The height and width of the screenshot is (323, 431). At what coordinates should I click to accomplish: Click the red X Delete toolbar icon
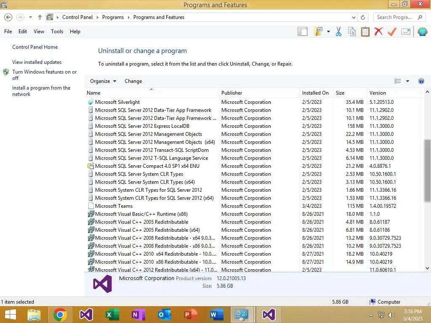click(378, 32)
